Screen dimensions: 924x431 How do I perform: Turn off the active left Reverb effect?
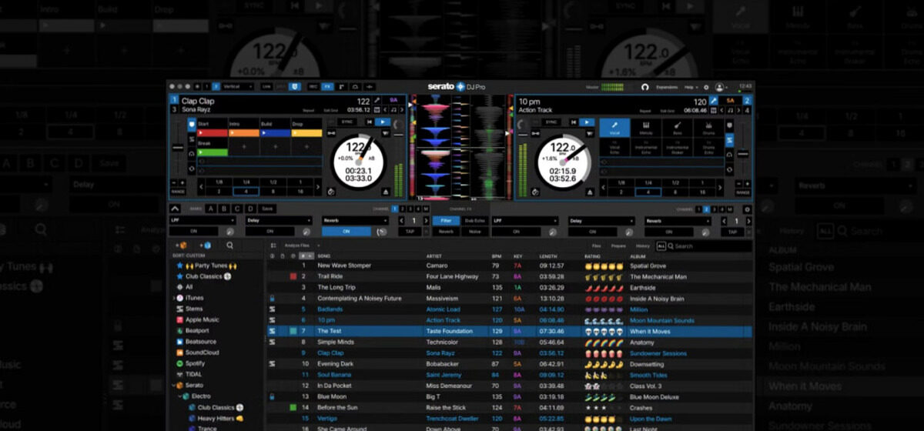tap(346, 231)
